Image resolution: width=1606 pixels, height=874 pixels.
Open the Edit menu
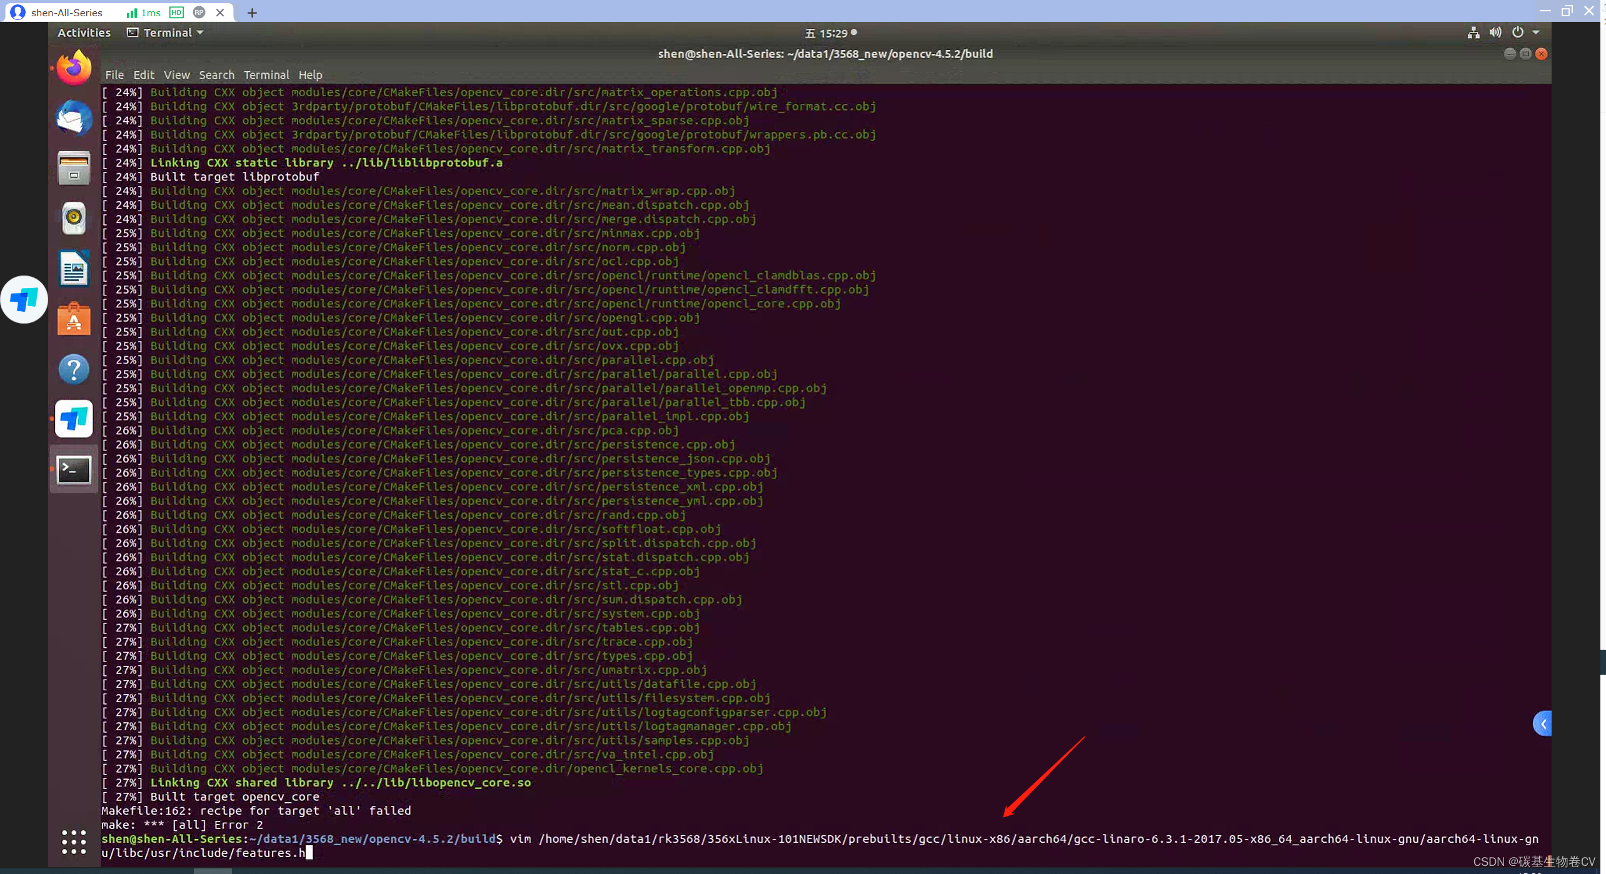144,75
